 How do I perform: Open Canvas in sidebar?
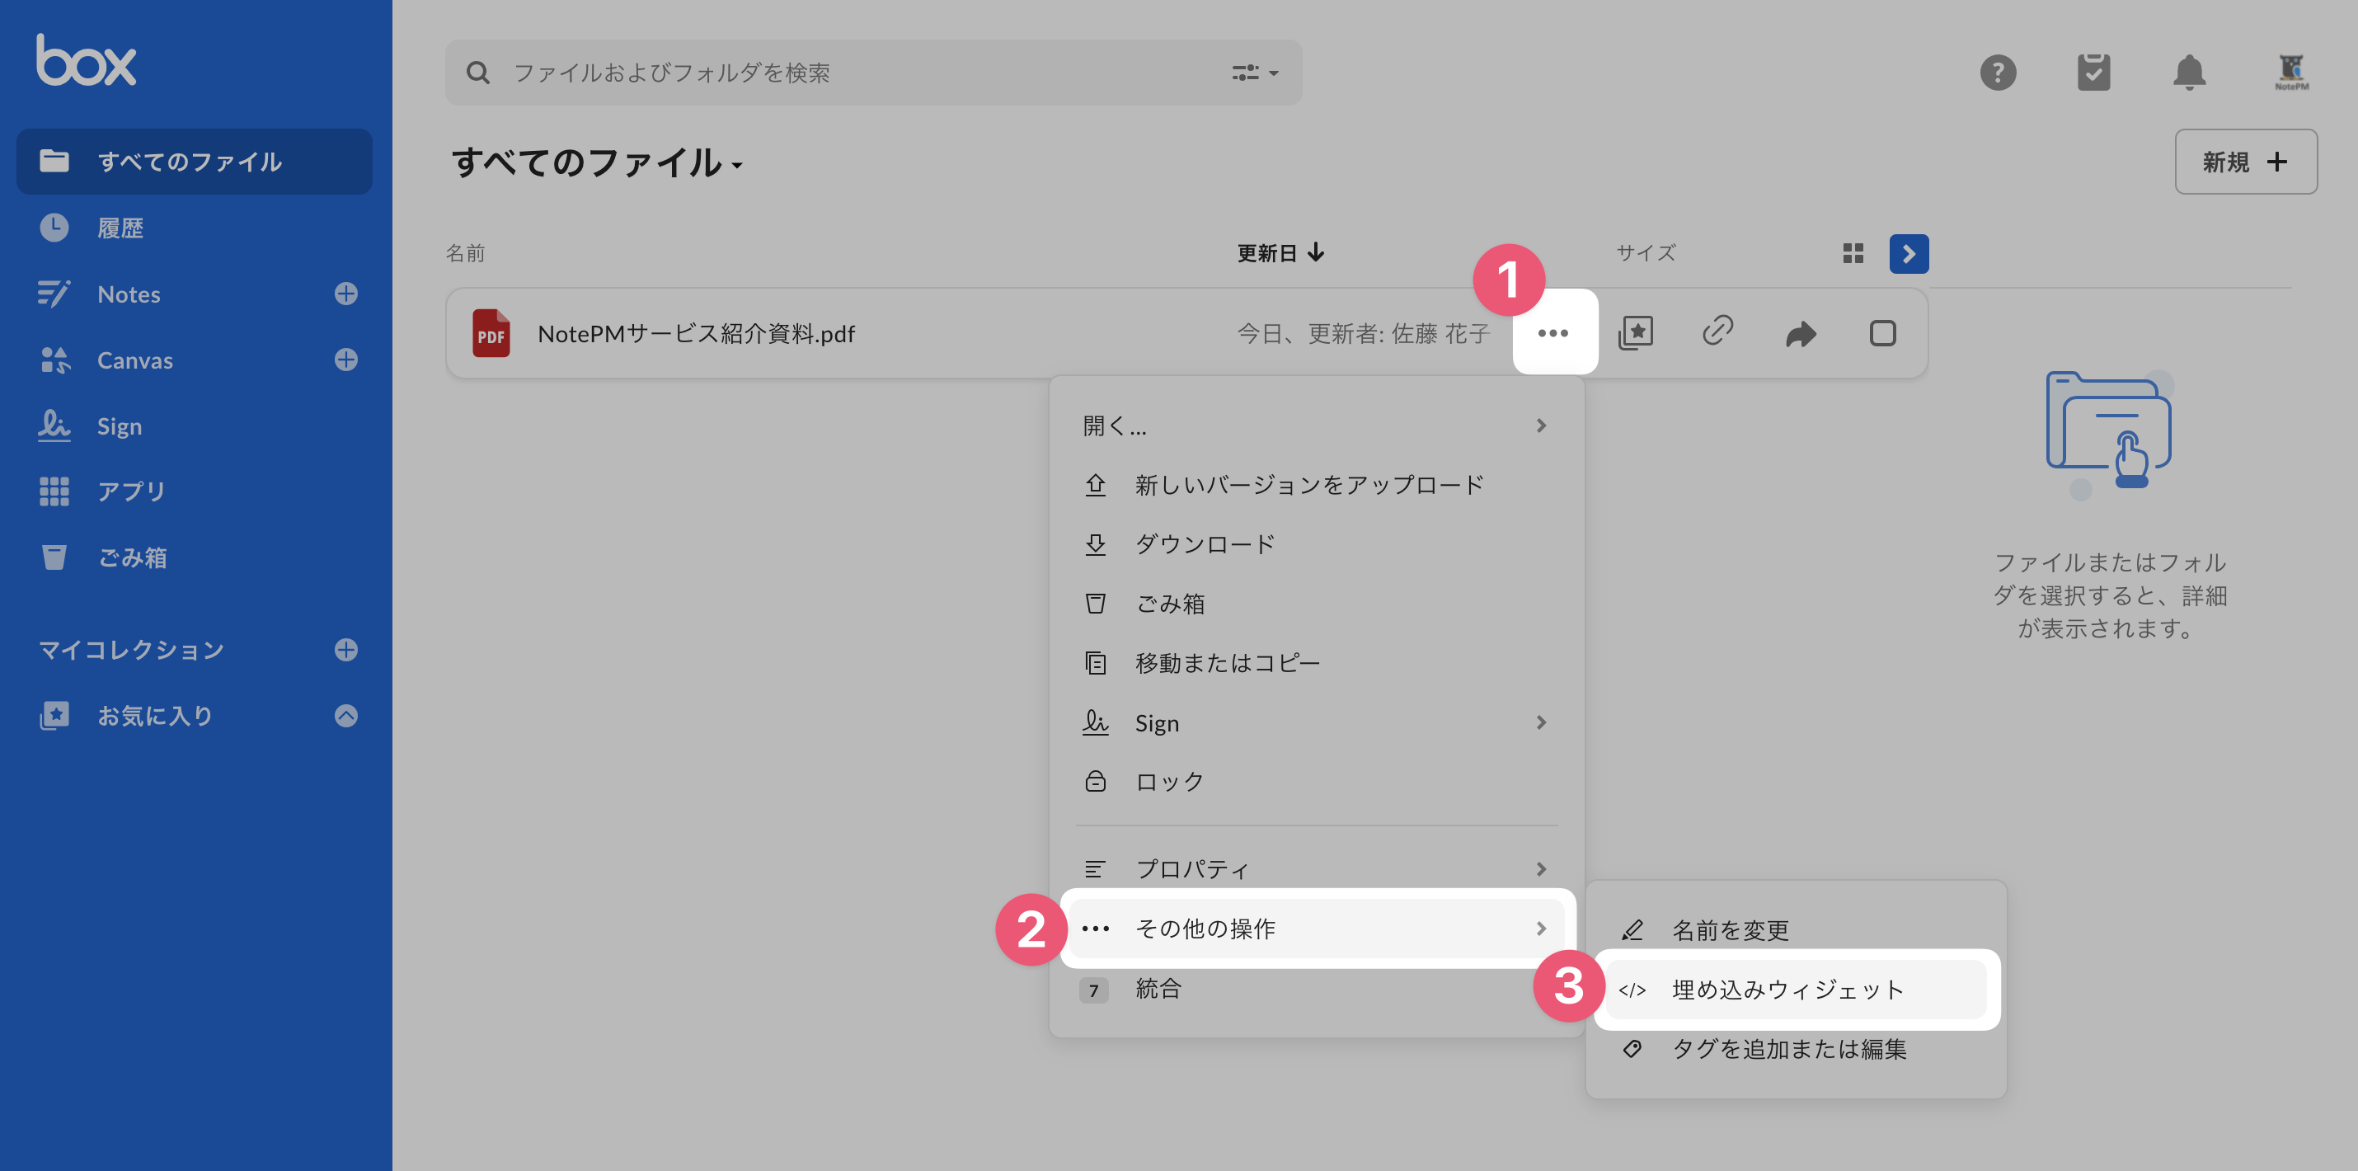pos(134,360)
